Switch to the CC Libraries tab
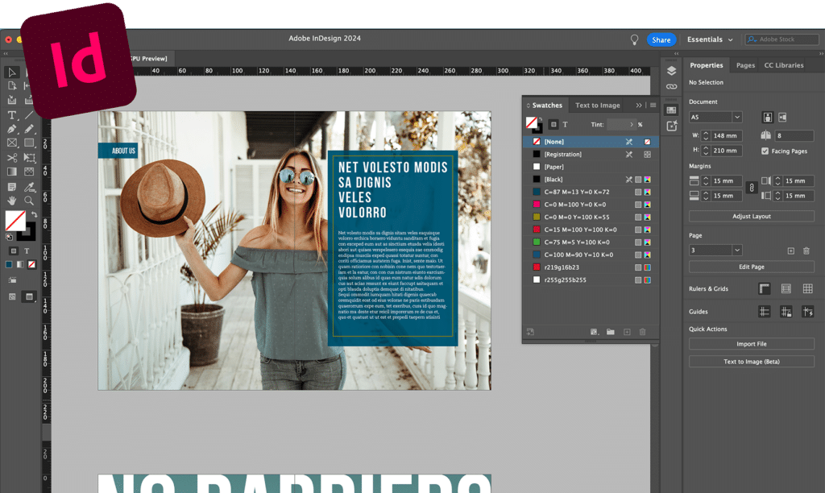825x493 pixels. pos(783,65)
